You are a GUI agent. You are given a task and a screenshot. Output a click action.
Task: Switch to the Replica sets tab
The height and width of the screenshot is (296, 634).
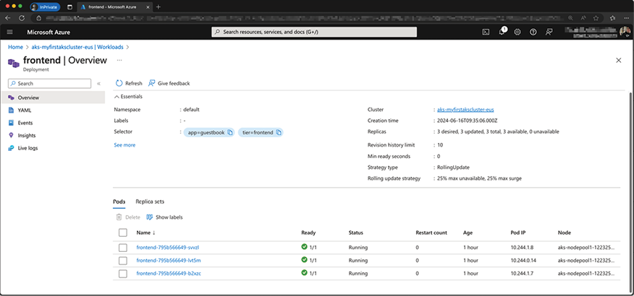point(150,201)
